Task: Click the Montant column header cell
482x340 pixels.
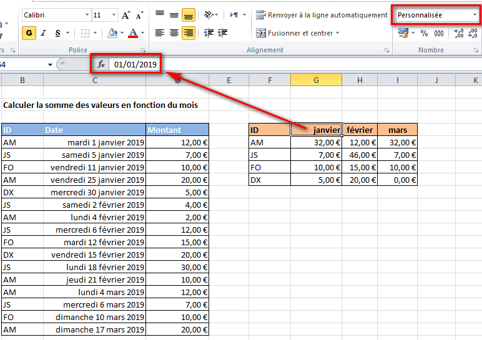Action: (x=177, y=130)
